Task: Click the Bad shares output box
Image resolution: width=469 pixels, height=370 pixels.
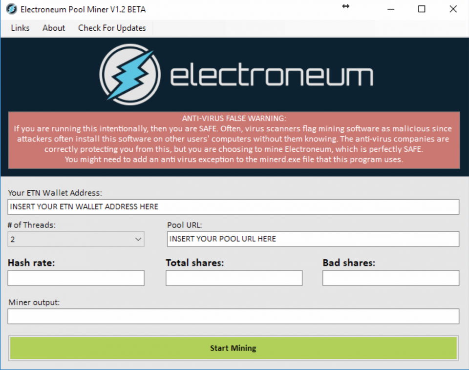Action: coord(391,278)
